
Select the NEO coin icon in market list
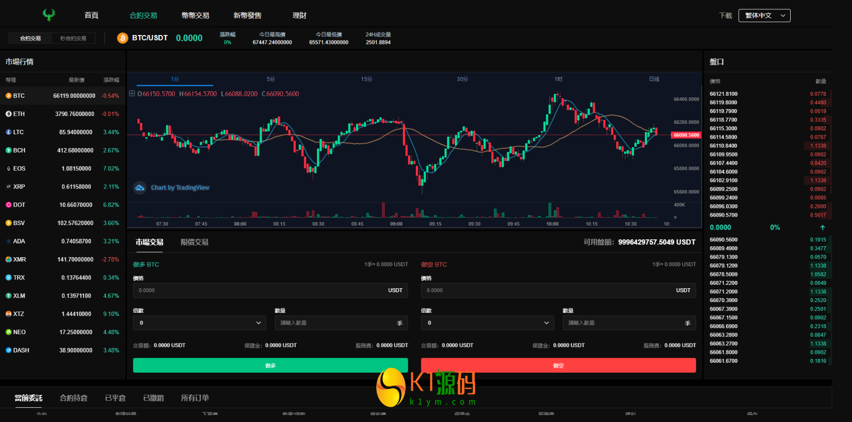point(8,332)
